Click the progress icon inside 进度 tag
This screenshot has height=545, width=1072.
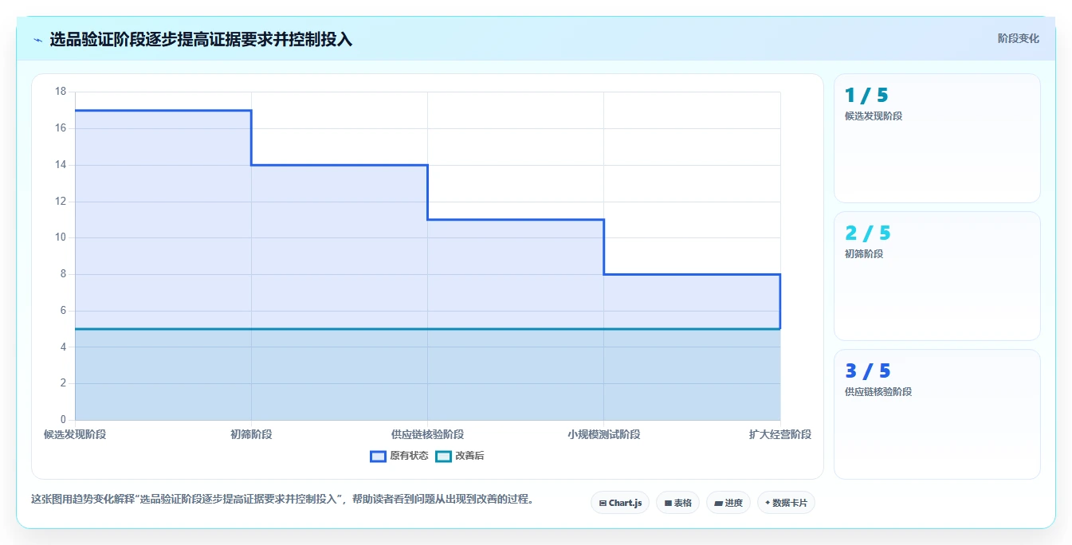pos(718,504)
